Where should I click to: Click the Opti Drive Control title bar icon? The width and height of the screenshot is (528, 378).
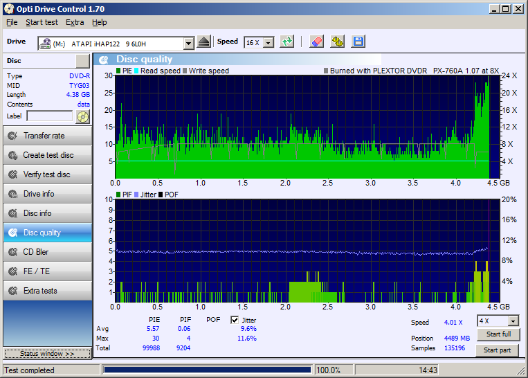(9, 9)
